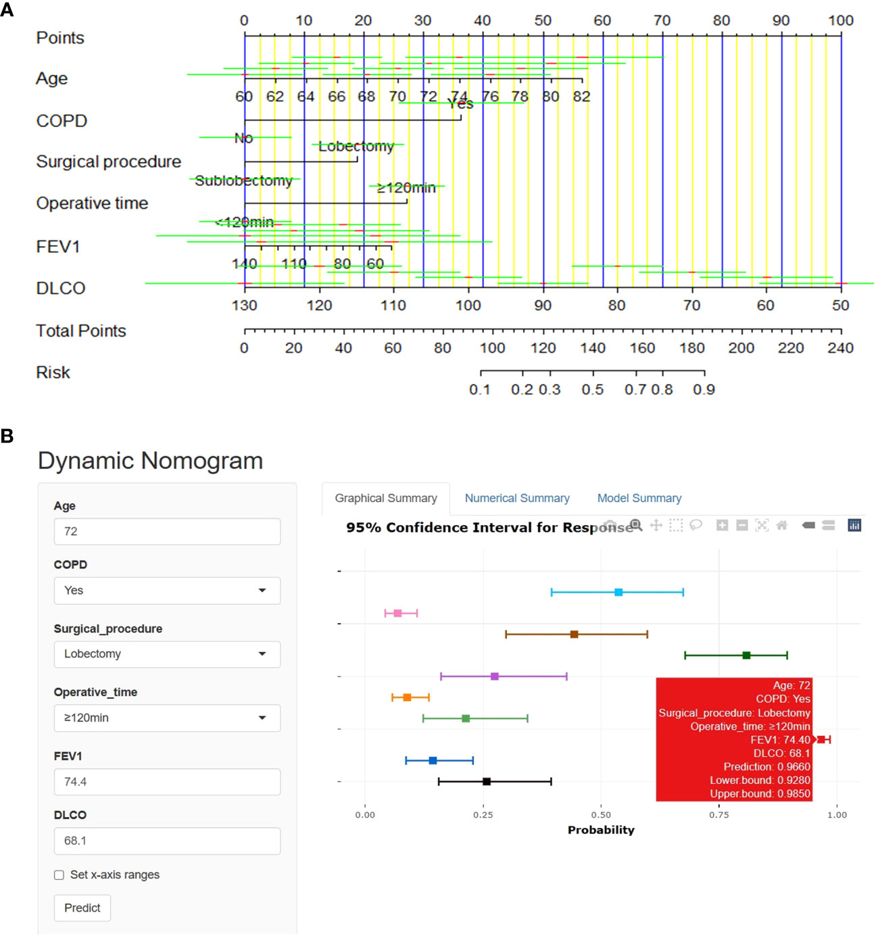878x936 pixels.
Task: Open the Model Summary tab
Action: (x=639, y=498)
